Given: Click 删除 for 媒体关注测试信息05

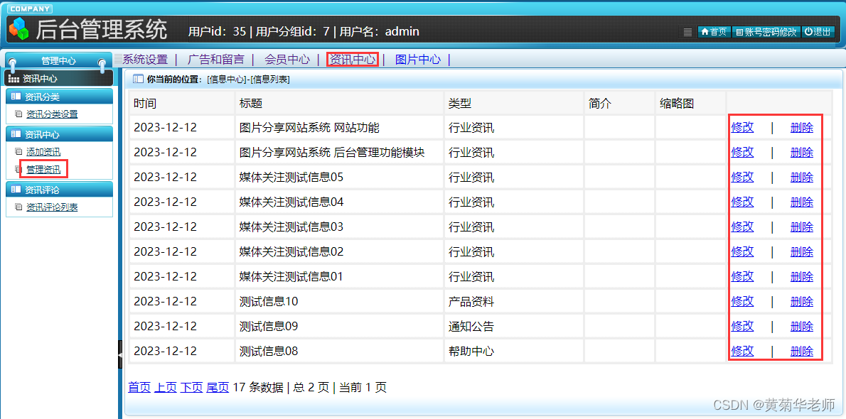Looking at the screenshot, I should 802,178.
